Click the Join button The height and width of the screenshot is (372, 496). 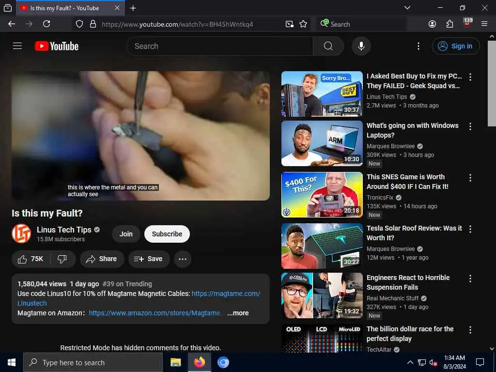[x=126, y=234]
